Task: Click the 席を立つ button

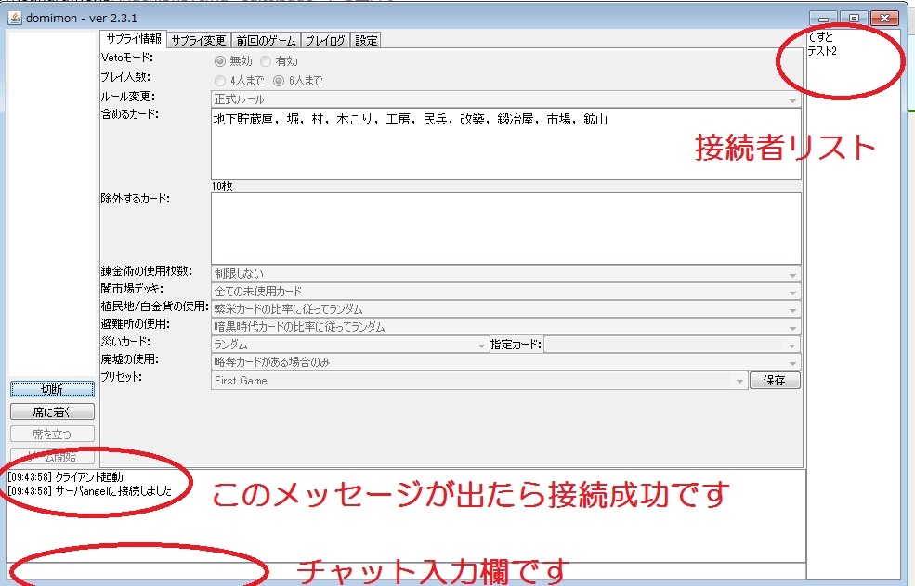Action: (52, 435)
